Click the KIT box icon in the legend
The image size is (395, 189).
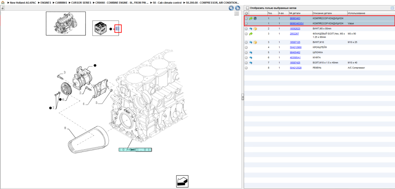coord(101,28)
